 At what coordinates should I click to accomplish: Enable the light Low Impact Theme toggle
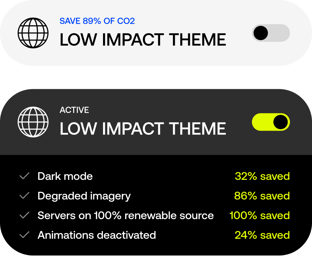click(271, 33)
